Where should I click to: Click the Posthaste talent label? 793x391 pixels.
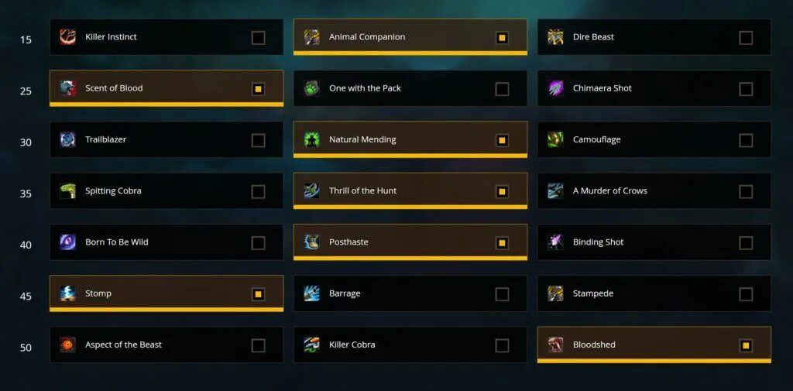[348, 242]
